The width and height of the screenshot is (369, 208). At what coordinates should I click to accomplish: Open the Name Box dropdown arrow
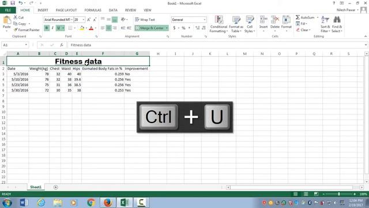pyautogui.click(x=26, y=45)
